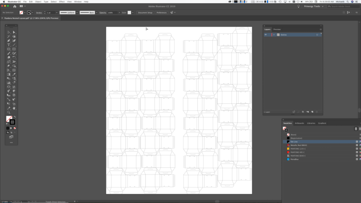Toggle the stroke box in the toolbar
The height and width of the screenshot is (203, 361).
12,122
